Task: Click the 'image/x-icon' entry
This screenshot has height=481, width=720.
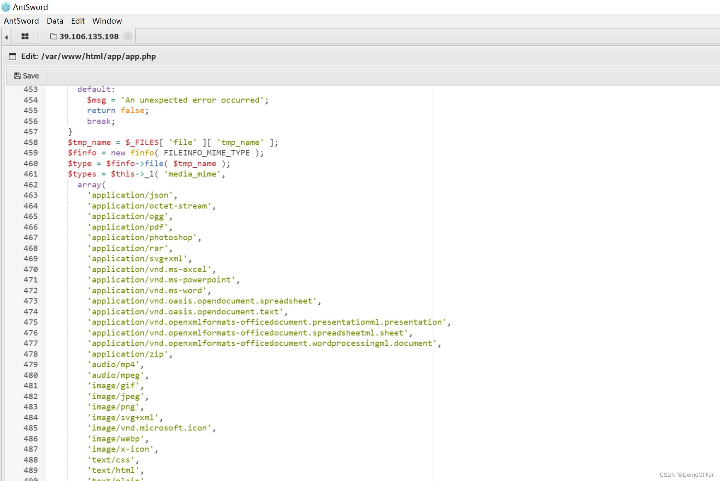Action: pos(120,449)
